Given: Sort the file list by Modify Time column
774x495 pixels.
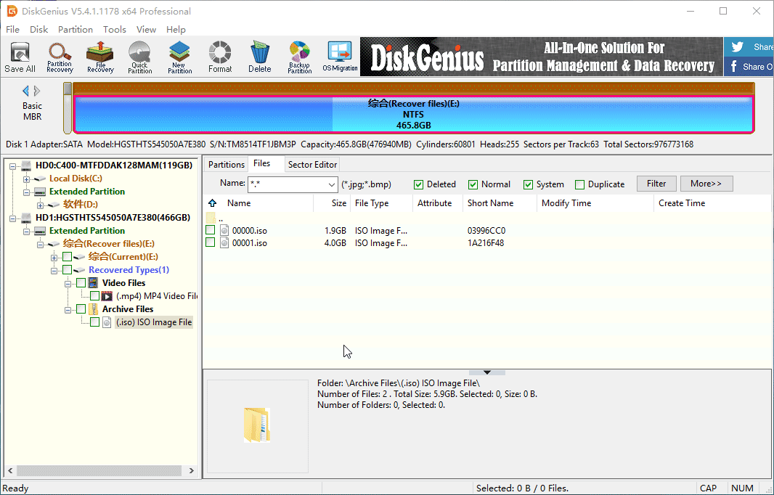Looking at the screenshot, I should tap(566, 203).
